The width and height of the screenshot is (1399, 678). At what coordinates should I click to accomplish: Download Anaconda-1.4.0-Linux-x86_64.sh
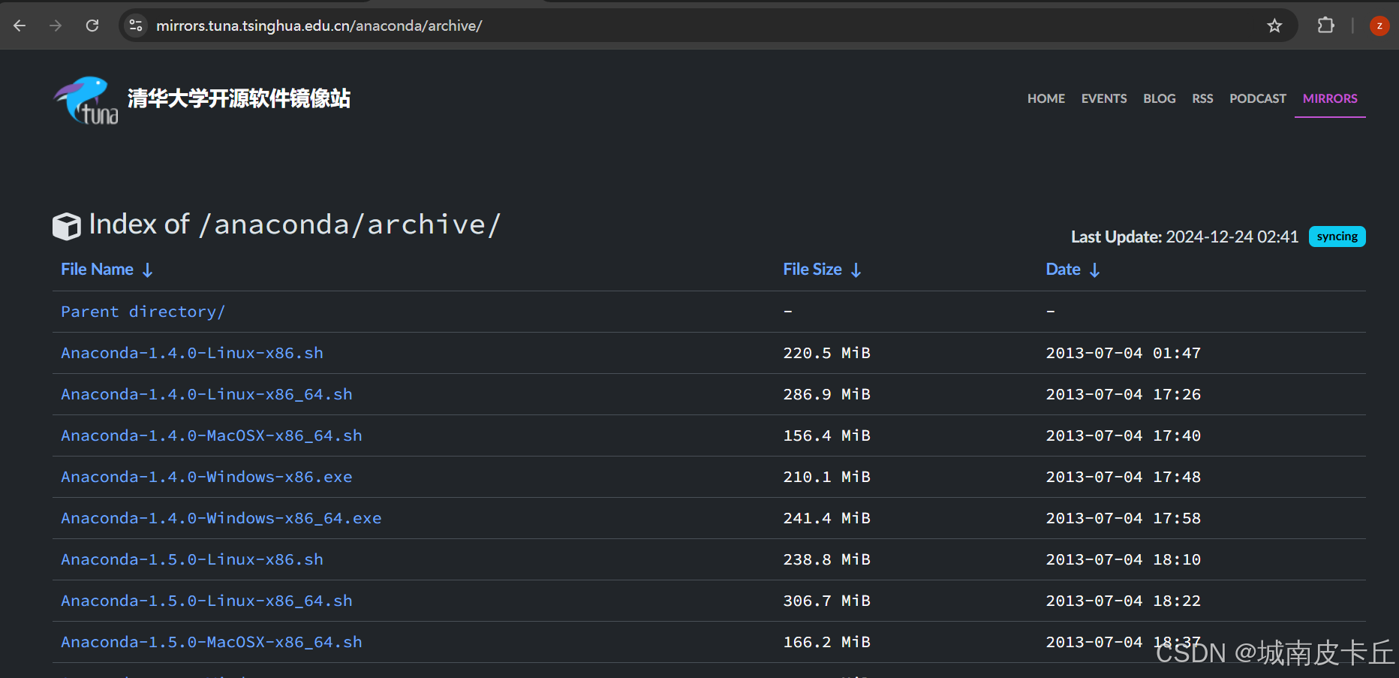[206, 394]
